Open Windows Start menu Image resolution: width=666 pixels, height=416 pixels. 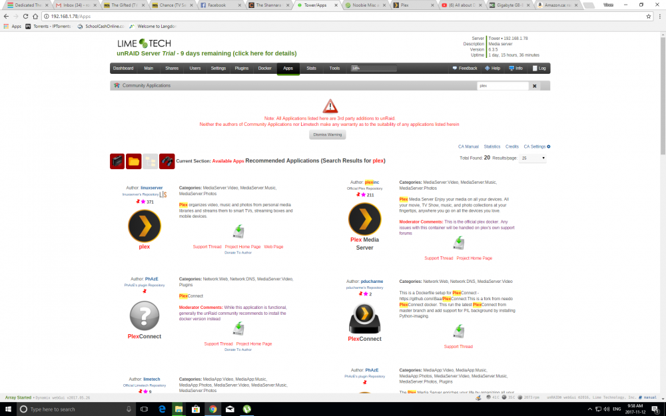(8, 409)
